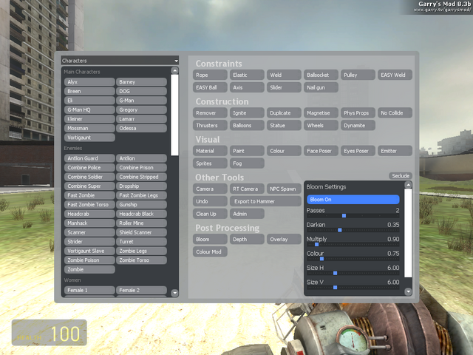Select the Face Poser tool

click(321, 151)
